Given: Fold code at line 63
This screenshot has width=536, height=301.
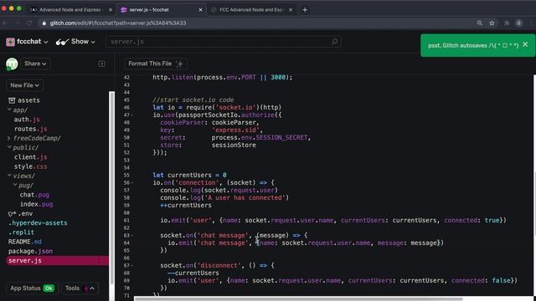Looking at the screenshot, I should point(132,235).
